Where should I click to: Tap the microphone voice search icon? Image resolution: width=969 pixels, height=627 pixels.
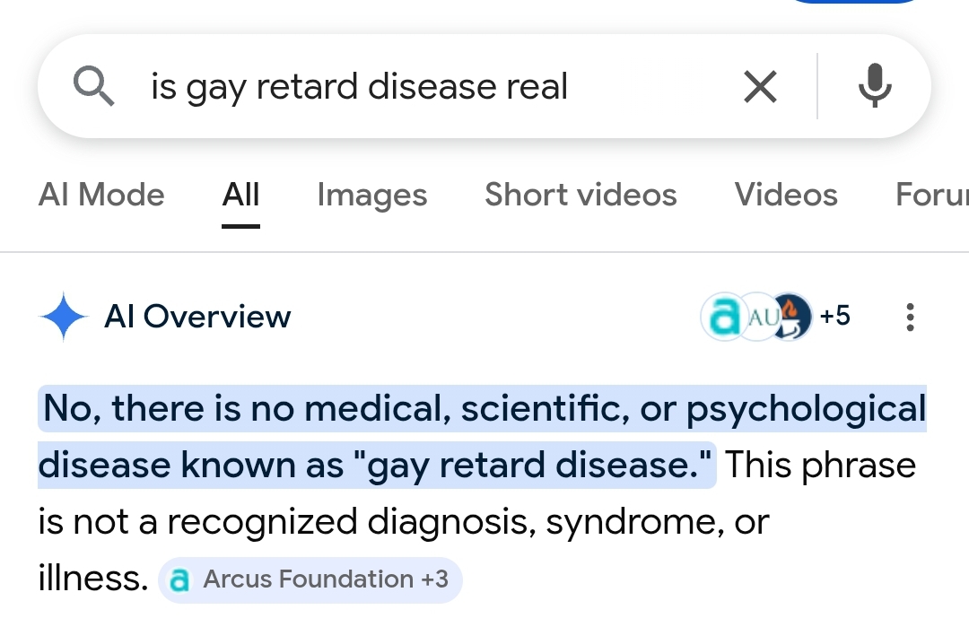[874, 86]
